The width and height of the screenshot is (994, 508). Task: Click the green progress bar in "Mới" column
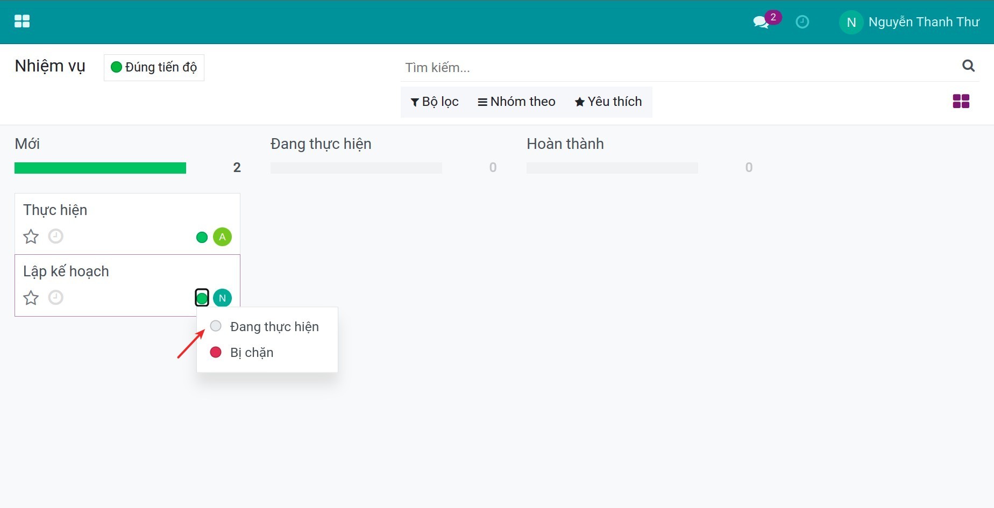100,168
